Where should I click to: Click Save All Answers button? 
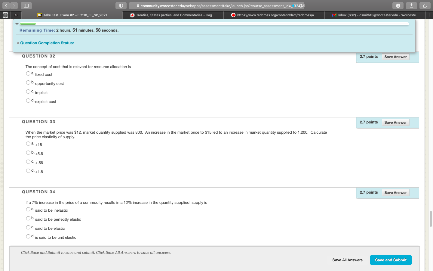click(x=347, y=260)
